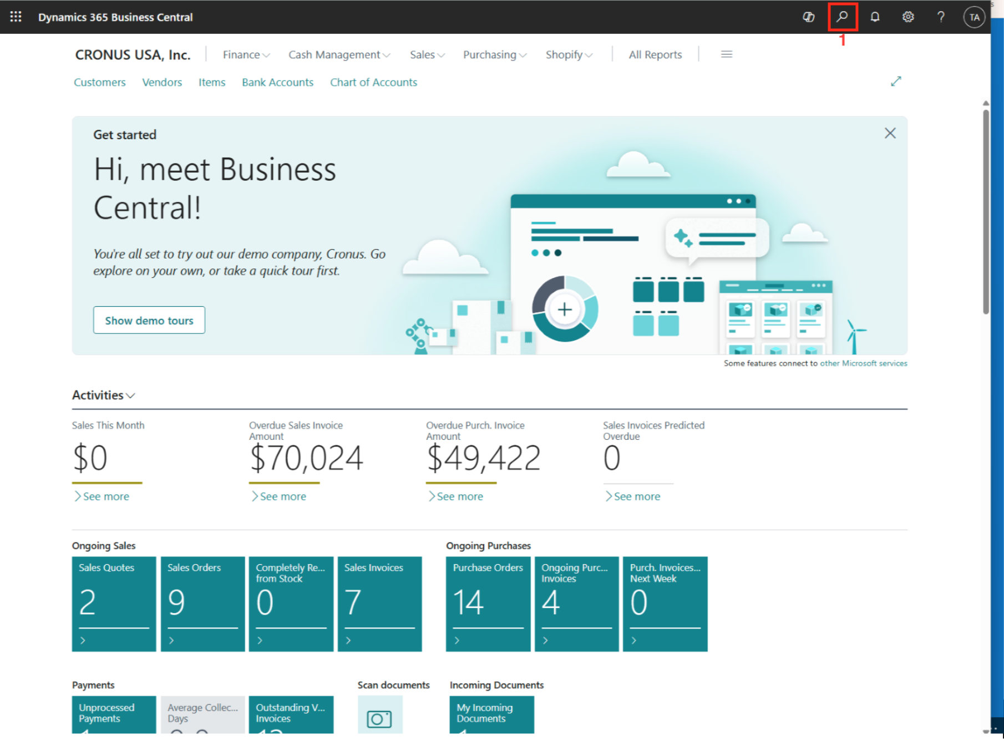Click the expand page arrows icon
This screenshot has height=740, width=1004.
(896, 82)
